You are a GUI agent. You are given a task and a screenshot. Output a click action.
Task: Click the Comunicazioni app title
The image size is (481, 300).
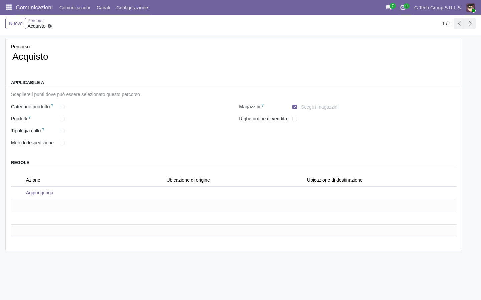coord(34,7)
